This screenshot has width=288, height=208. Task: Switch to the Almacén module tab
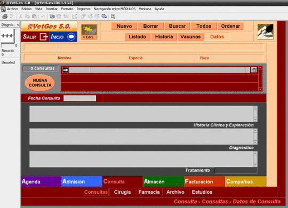(164, 181)
